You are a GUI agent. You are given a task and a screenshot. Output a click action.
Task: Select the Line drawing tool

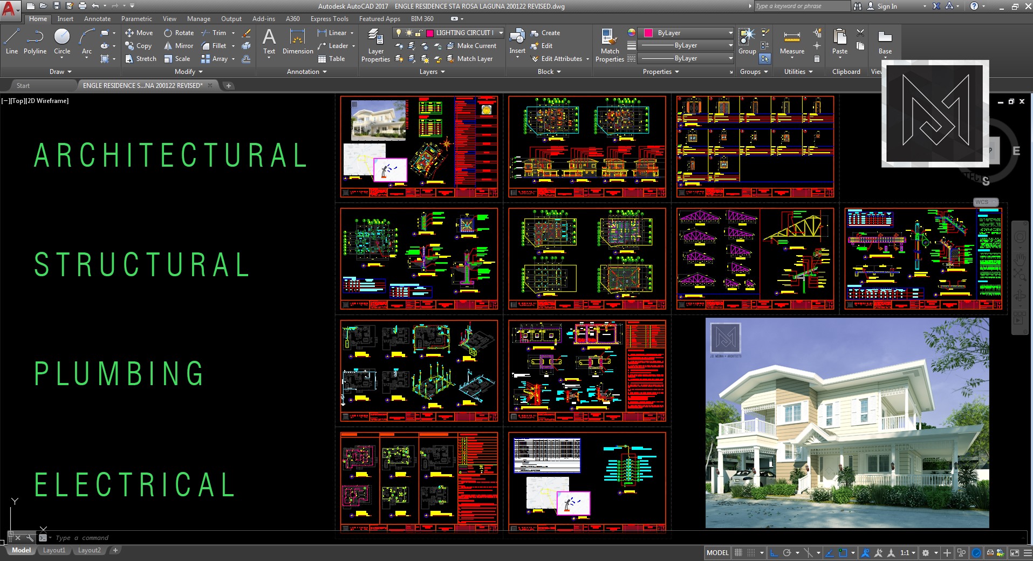click(x=12, y=42)
